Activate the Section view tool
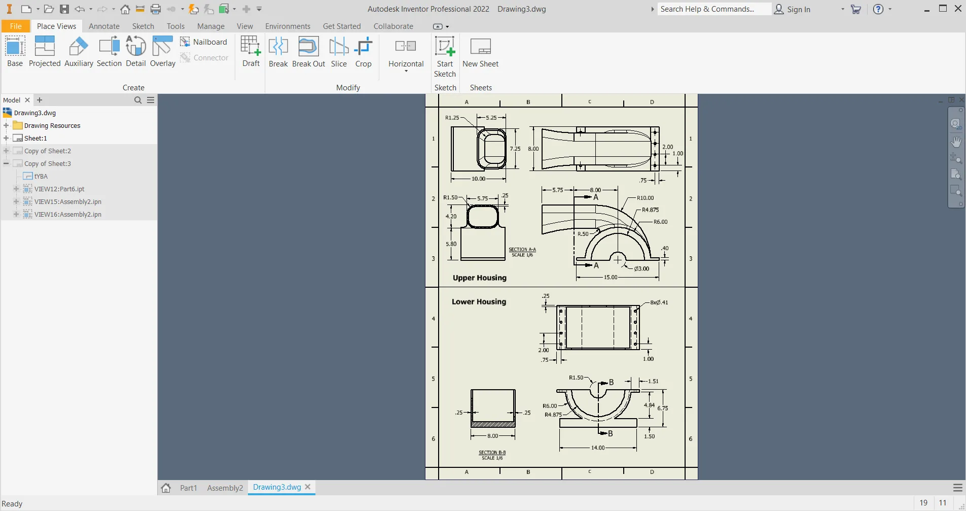Image resolution: width=966 pixels, height=511 pixels. pos(109,51)
